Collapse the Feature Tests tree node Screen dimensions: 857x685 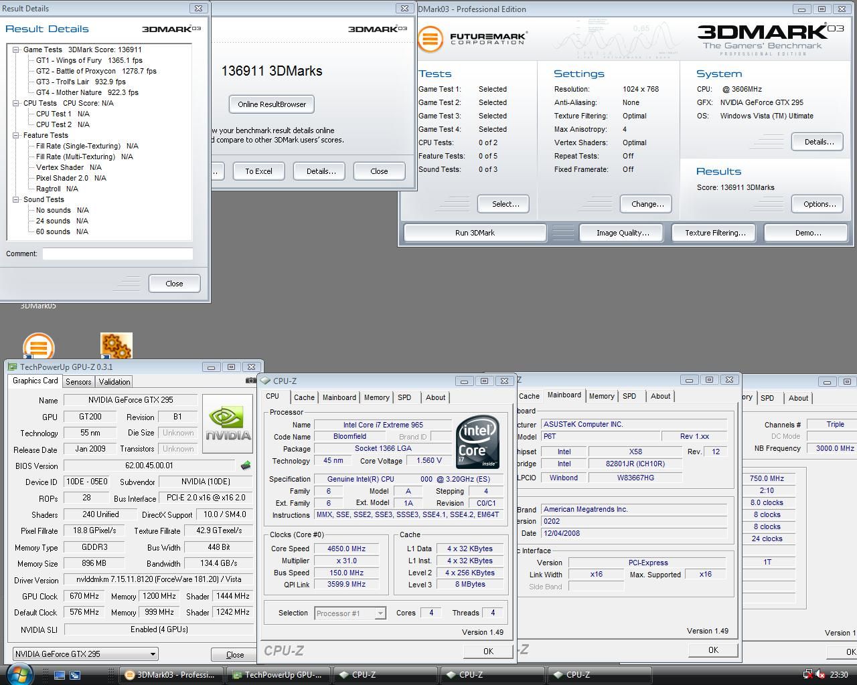pyautogui.click(x=16, y=135)
